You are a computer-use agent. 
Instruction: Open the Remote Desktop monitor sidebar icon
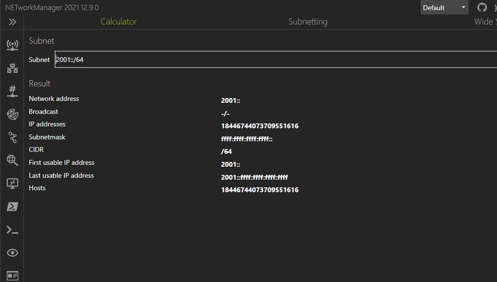[x=12, y=184]
